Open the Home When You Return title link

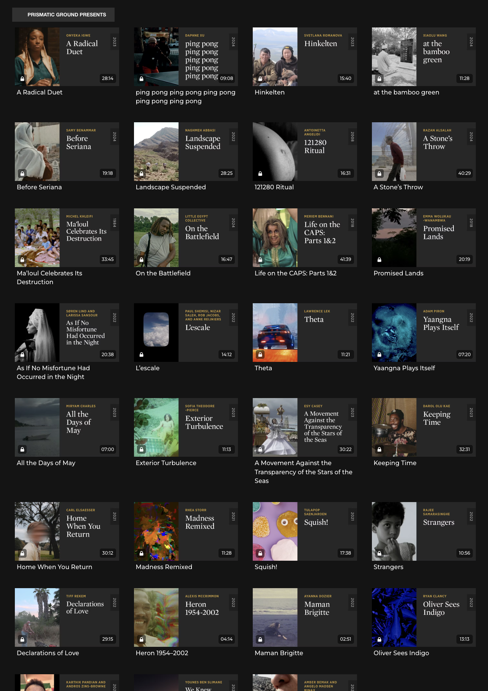(54, 567)
